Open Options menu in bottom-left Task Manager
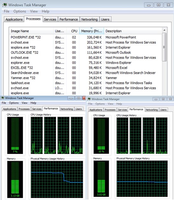This screenshot has height=200, width=174. coord(14,103)
